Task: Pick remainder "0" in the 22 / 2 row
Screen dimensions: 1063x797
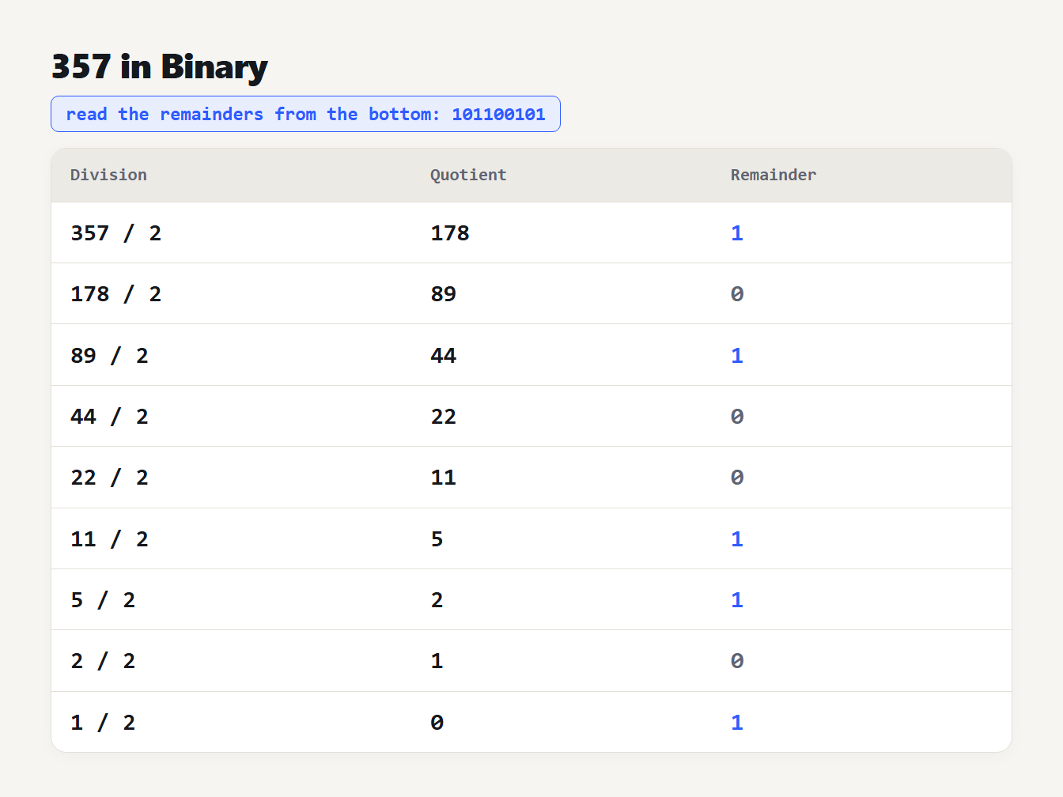Action: [737, 478]
